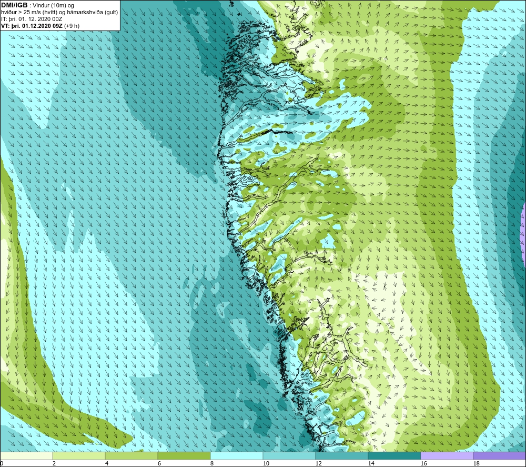Screen dimensions: 526x467
Task: Click the 'IT: þri. 01. 12. 2020 00Z' line
Action: [x=32, y=19]
